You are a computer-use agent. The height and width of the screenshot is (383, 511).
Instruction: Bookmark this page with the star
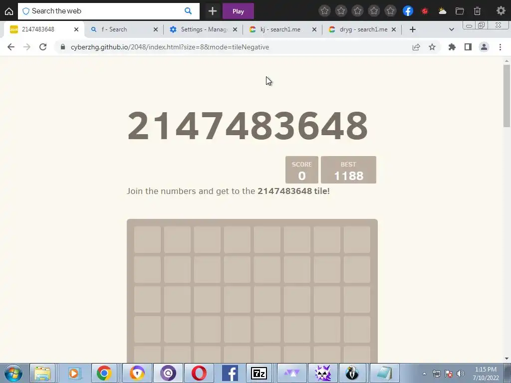pyautogui.click(x=432, y=47)
